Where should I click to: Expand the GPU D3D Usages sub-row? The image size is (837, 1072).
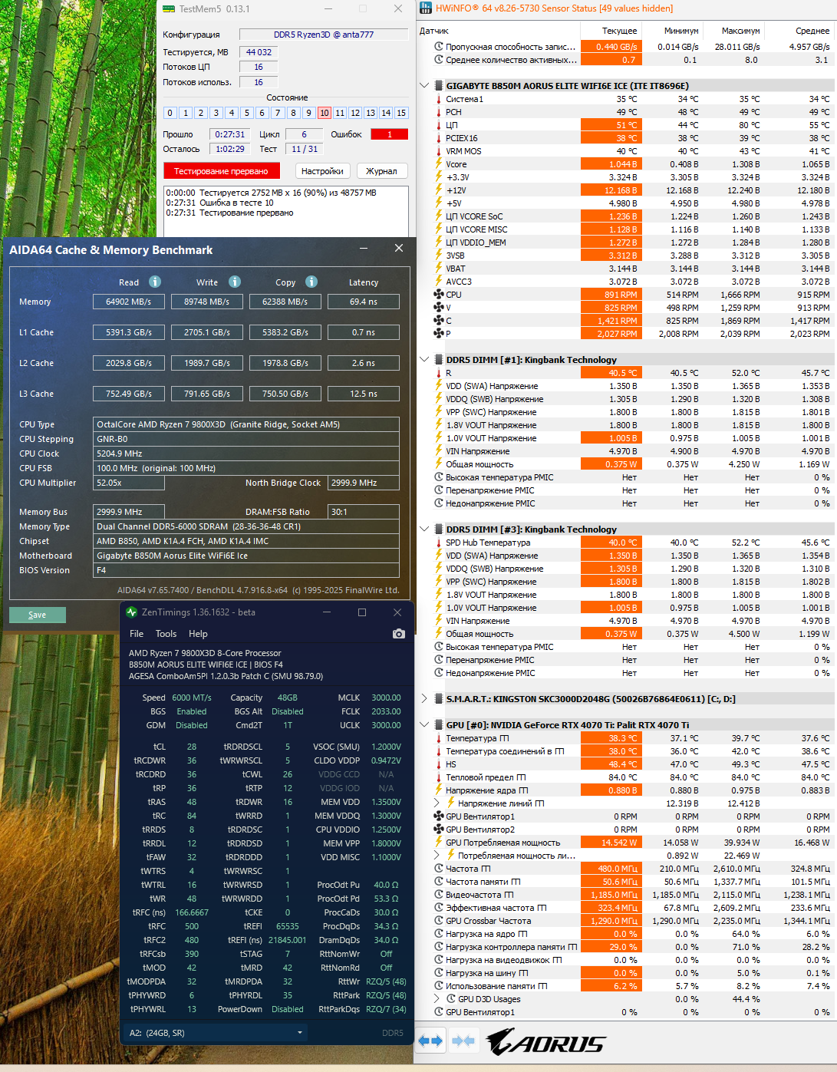(437, 999)
